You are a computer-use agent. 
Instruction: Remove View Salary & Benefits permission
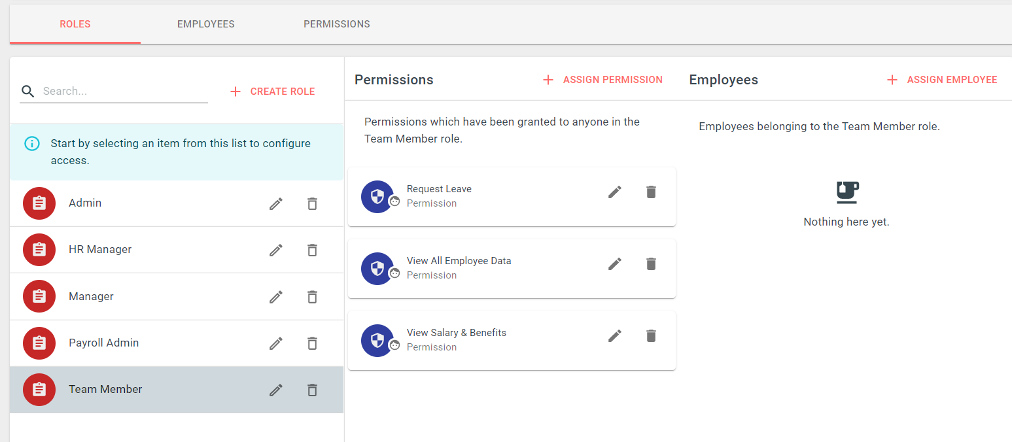(x=651, y=335)
